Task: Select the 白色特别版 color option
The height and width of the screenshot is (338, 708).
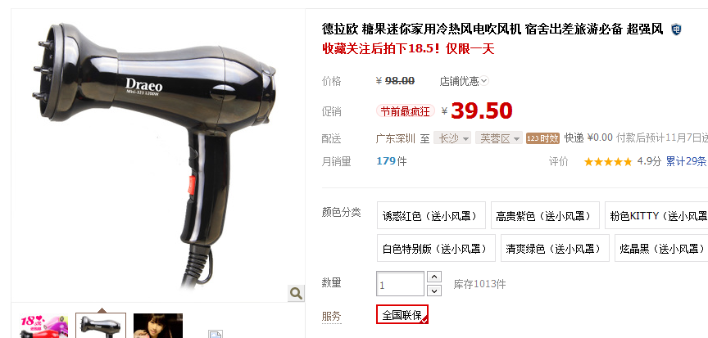Action: (x=436, y=248)
